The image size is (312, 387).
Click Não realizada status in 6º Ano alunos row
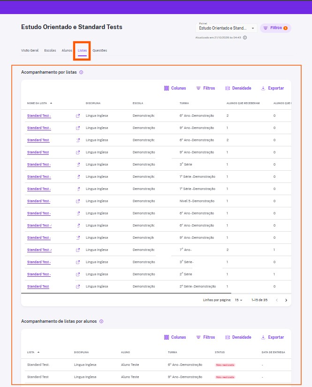pyautogui.click(x=225, y=365)
